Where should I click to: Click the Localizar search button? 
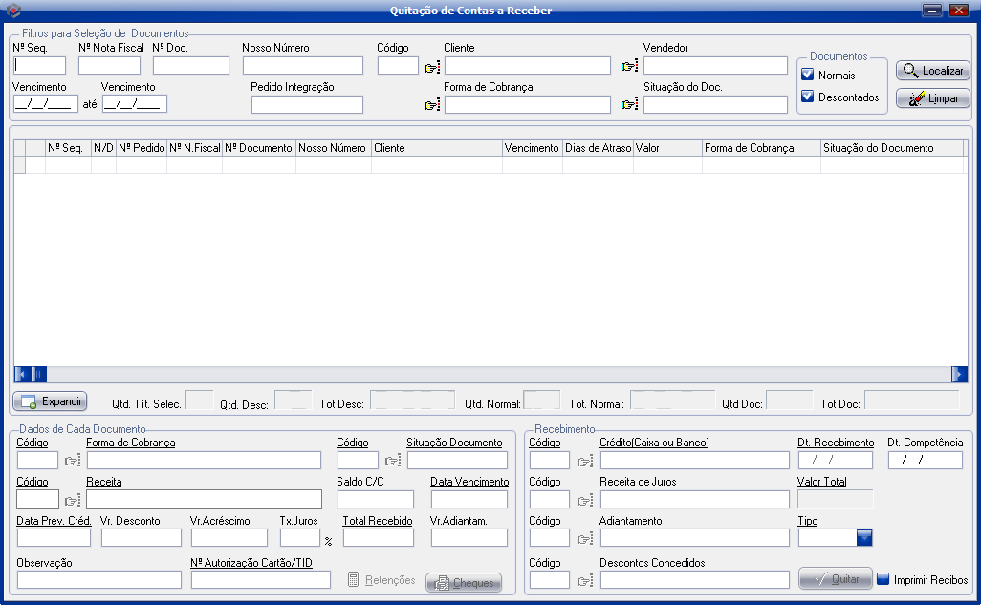[933, 71]
